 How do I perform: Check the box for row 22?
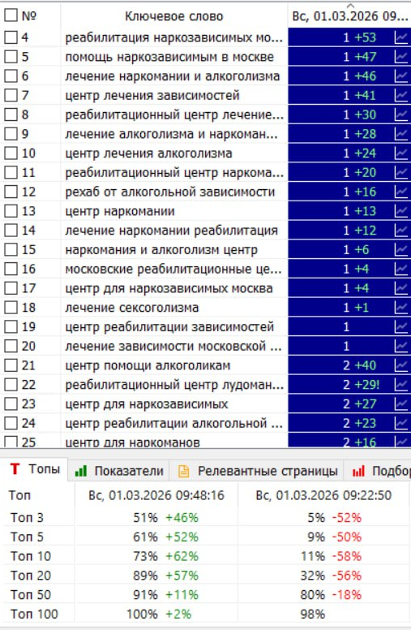[11, 385]
